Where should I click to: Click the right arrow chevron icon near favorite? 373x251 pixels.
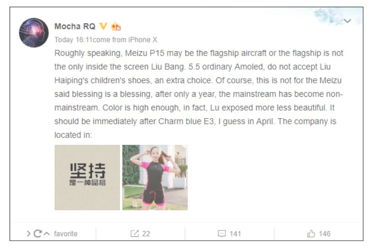click(x=29, y=233)
